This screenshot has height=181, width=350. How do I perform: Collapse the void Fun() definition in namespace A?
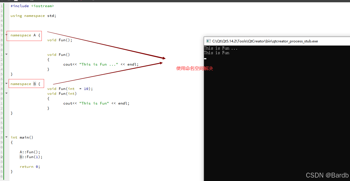point(6,54)
